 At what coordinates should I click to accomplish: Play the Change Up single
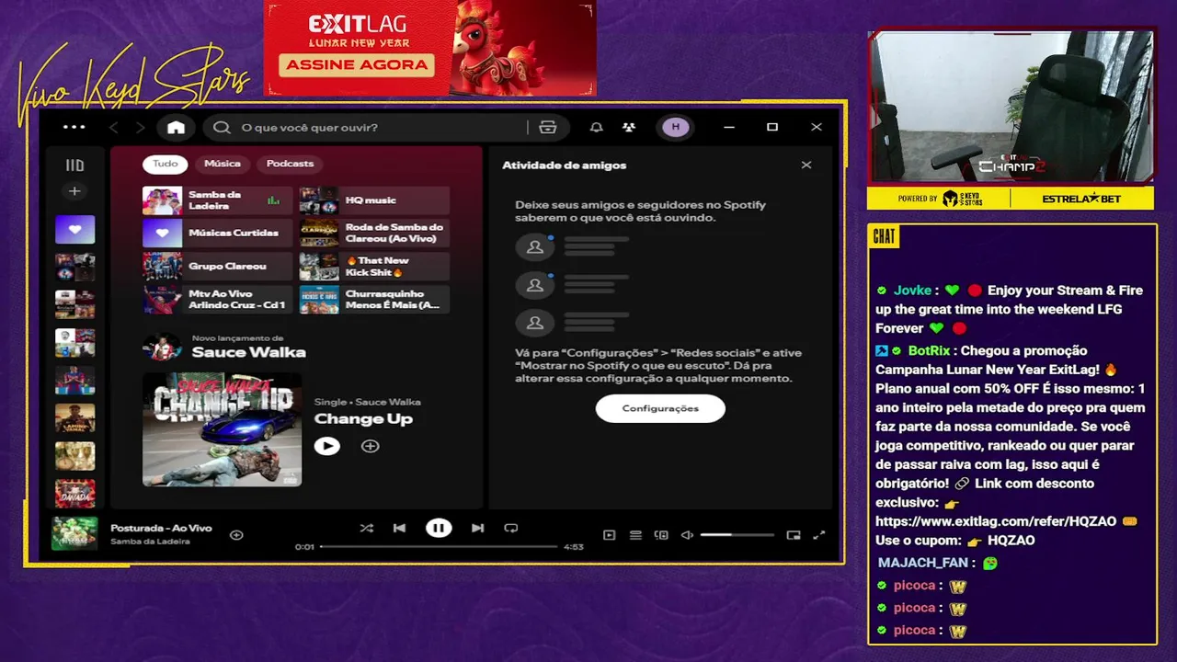326,446
